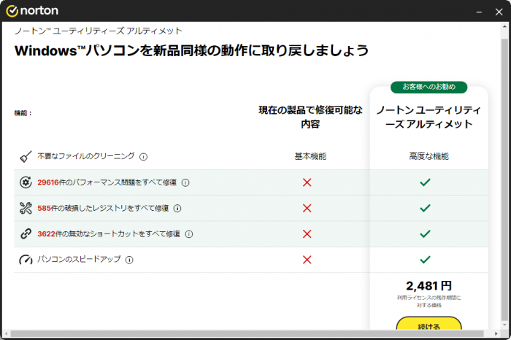The image size is (511, 340).
Task: Click green checkmark in registry repair row
Action: point(426,208)
